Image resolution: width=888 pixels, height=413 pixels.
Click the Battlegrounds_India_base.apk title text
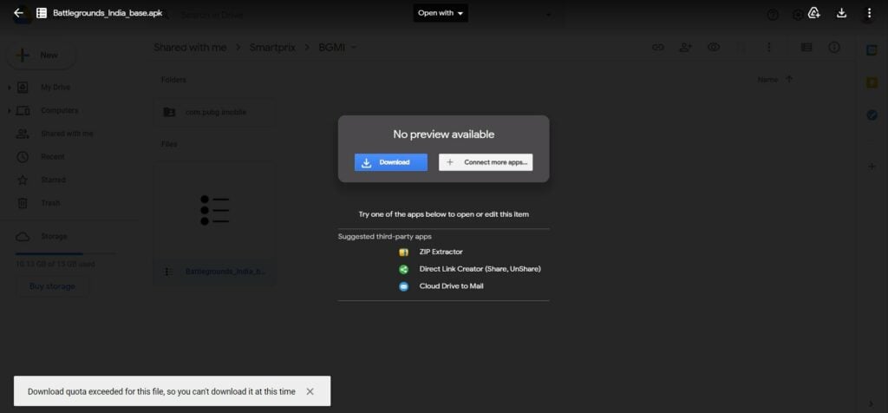pyautogui.click(x=108, y=12)
